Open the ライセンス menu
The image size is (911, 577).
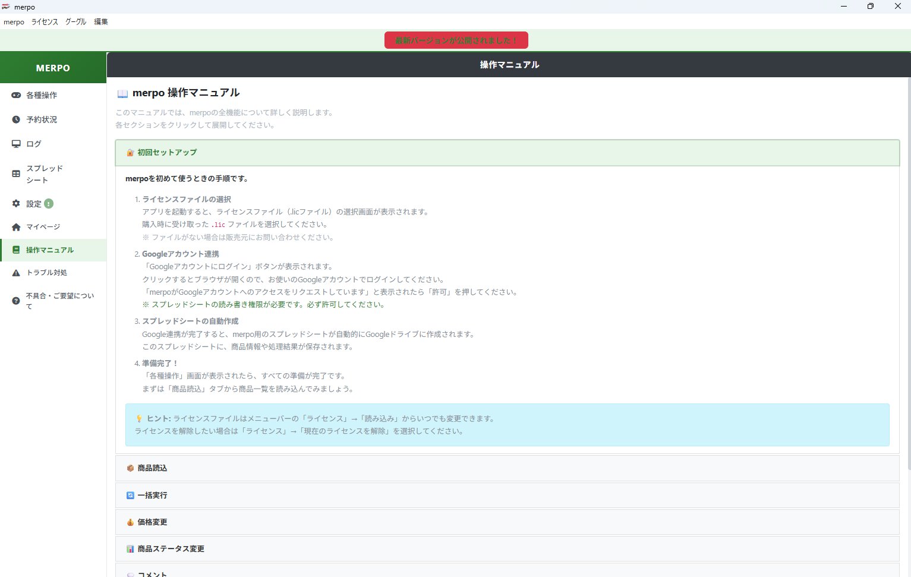(x=45, y=22)
